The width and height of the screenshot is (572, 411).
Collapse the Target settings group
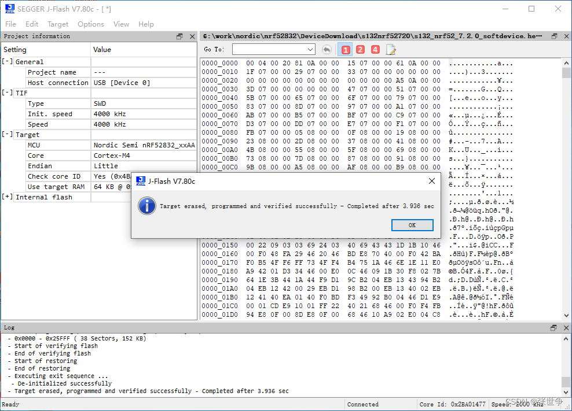[8, 134]
